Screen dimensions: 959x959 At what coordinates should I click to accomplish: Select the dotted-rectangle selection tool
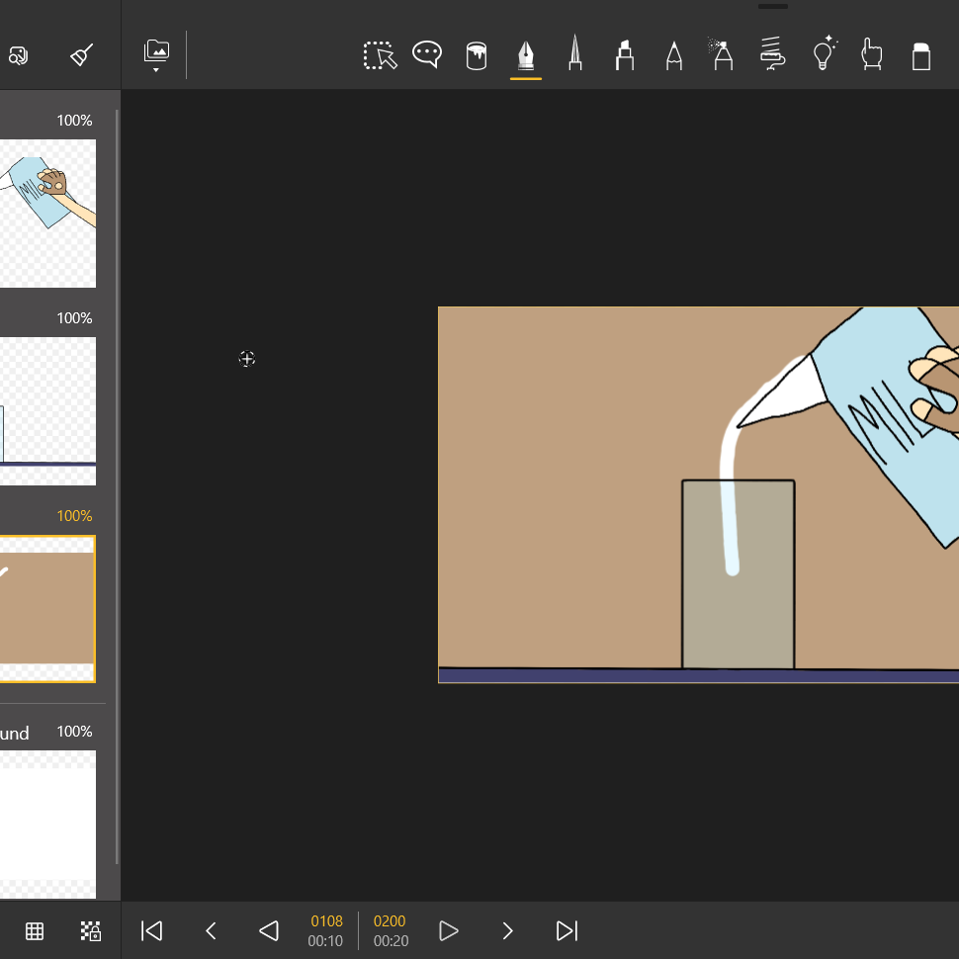tap(380, 55)
